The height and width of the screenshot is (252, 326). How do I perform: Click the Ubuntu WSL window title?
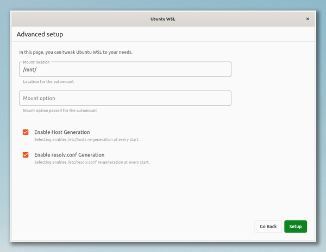pyautogui.click(x=163, y=19)
